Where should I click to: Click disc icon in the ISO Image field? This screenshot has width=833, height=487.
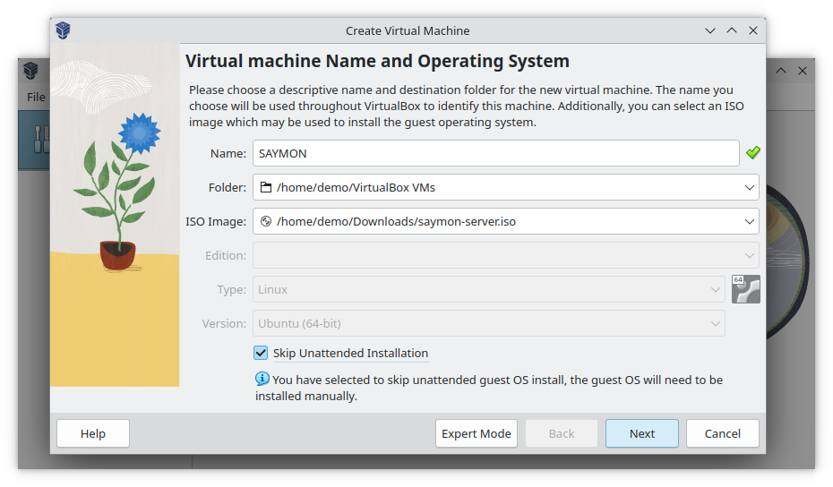coord(266,221)
